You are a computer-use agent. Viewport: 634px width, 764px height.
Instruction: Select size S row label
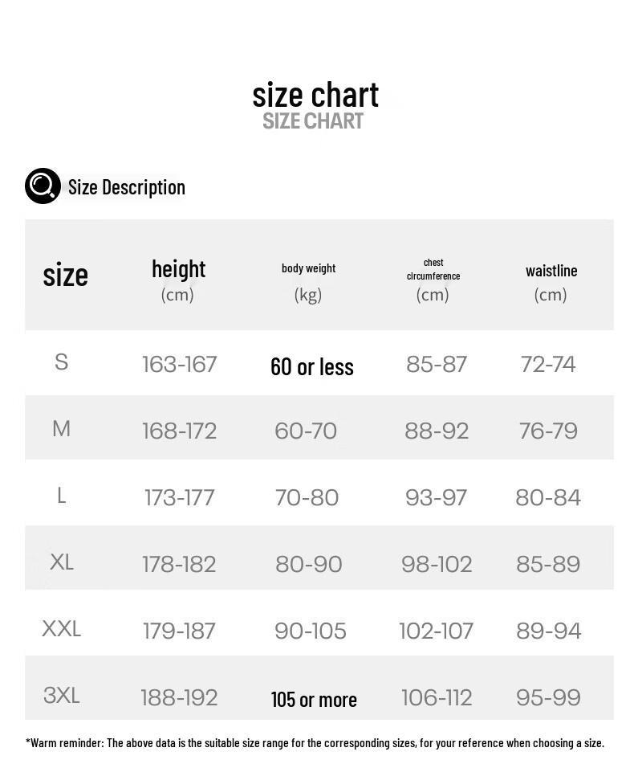coord(61,362)
